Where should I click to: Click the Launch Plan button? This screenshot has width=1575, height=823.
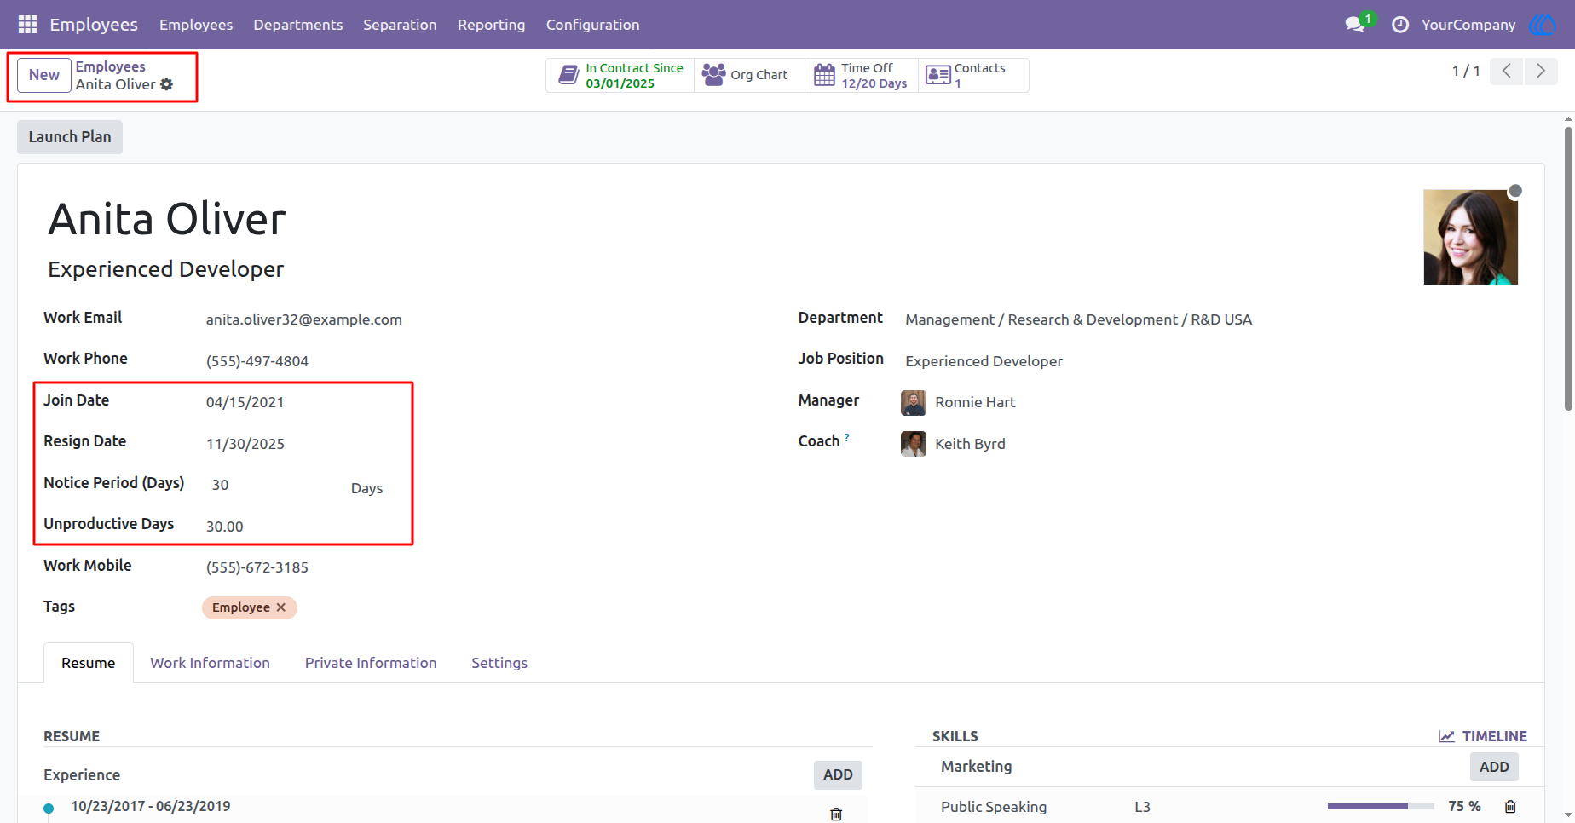[x=70, y=137]
